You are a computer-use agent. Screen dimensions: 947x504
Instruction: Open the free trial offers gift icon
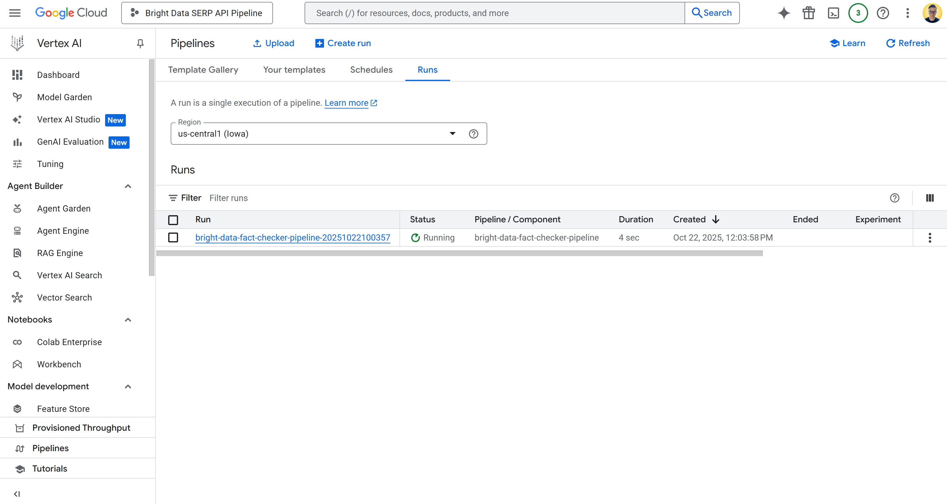(x=808, y=13)
